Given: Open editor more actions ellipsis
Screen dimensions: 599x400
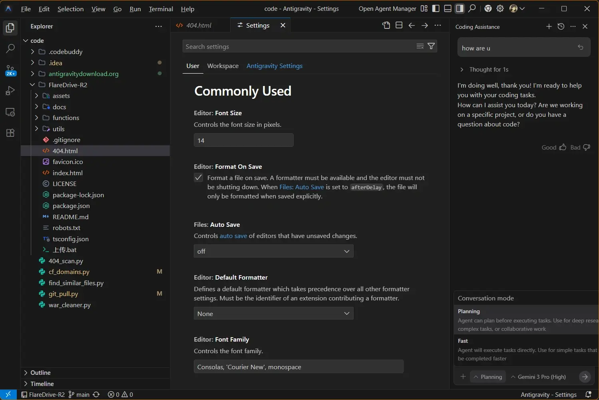Looking at the screenshot, I should click(438, 25).
